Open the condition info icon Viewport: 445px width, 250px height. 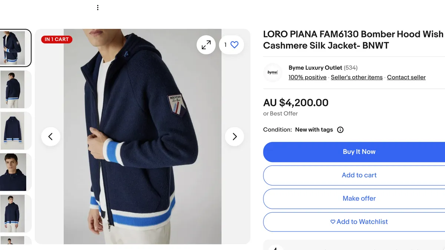[x=340, y=130]
